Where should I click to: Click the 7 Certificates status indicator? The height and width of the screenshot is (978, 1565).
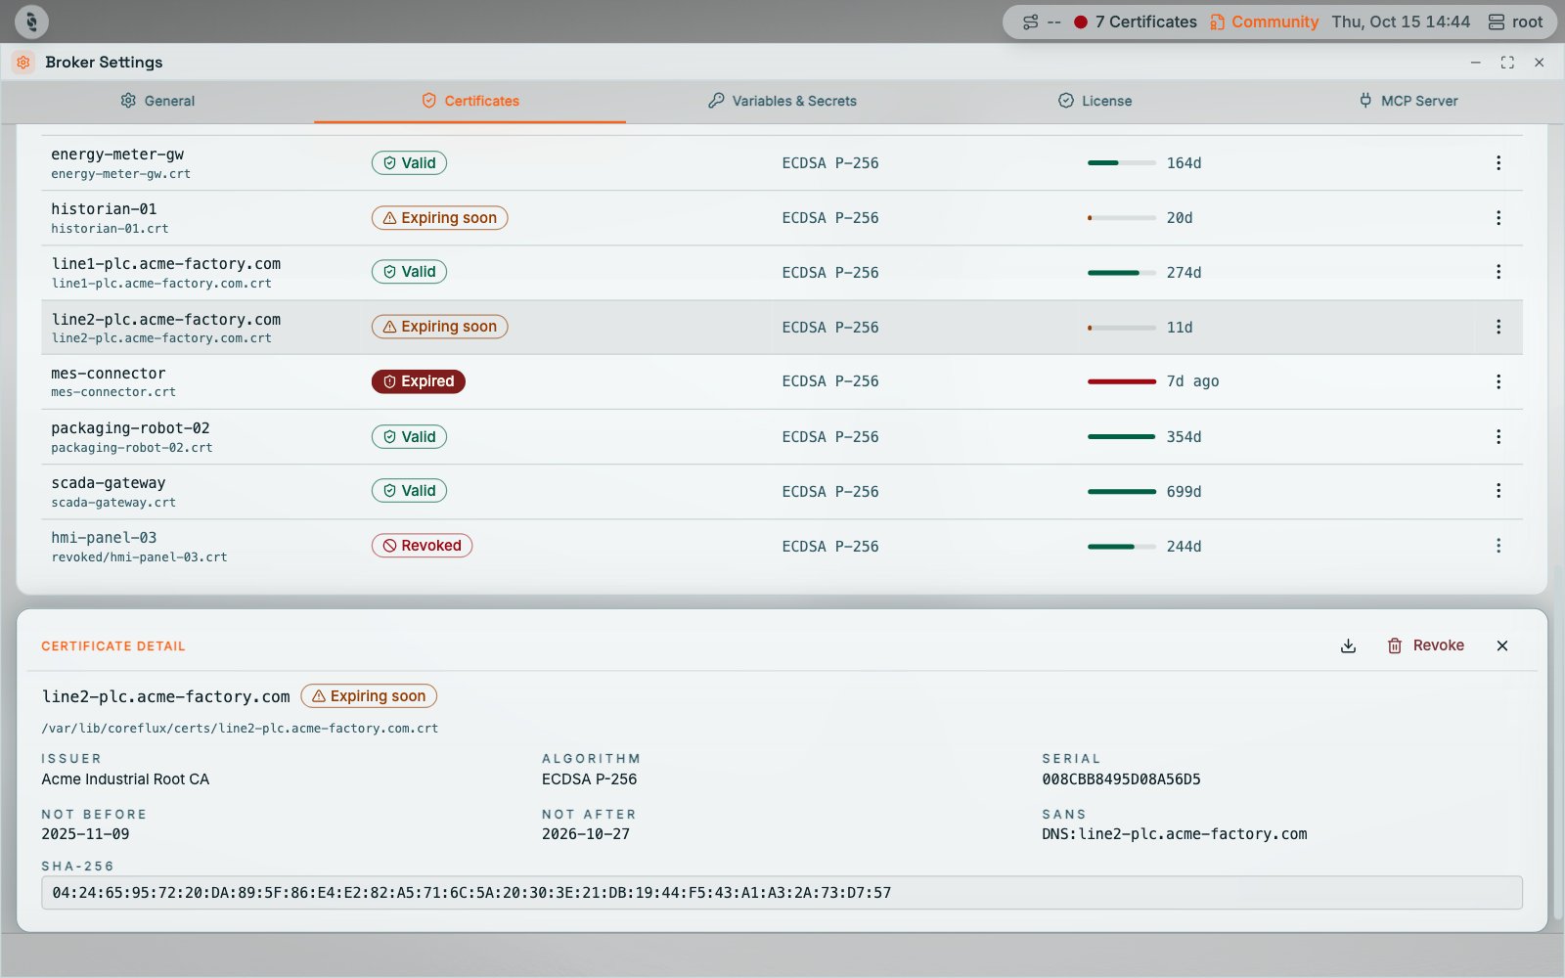pos(1135,22)
